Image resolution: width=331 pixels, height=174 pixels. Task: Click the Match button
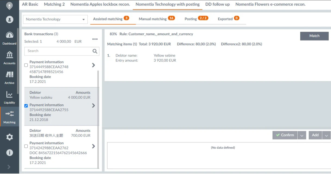pyautogui.click(x=314, y=36)
